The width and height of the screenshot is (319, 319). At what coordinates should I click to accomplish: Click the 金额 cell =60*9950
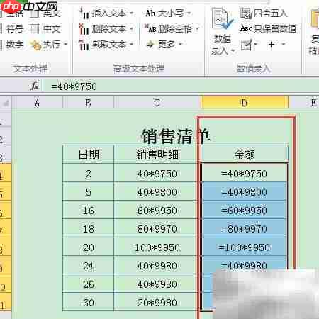tap(245, 211)
